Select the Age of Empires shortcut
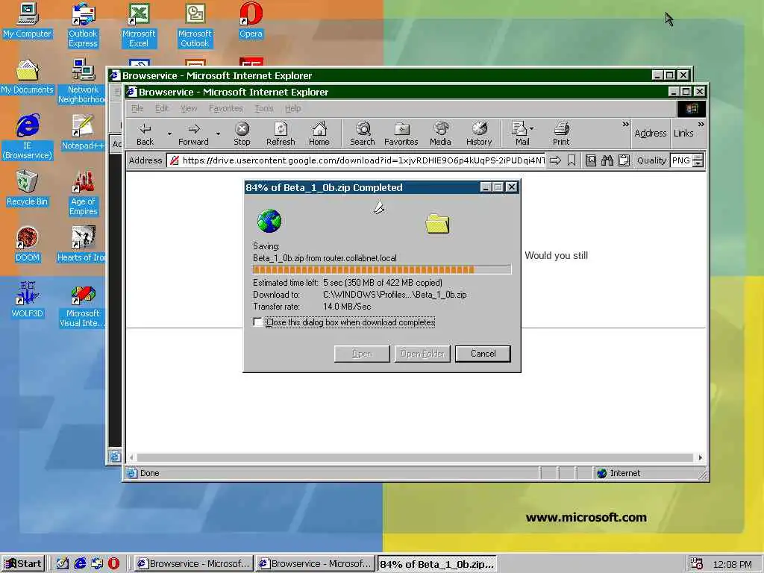The width and height of the screenshot is (764, 573). [84, 193]
